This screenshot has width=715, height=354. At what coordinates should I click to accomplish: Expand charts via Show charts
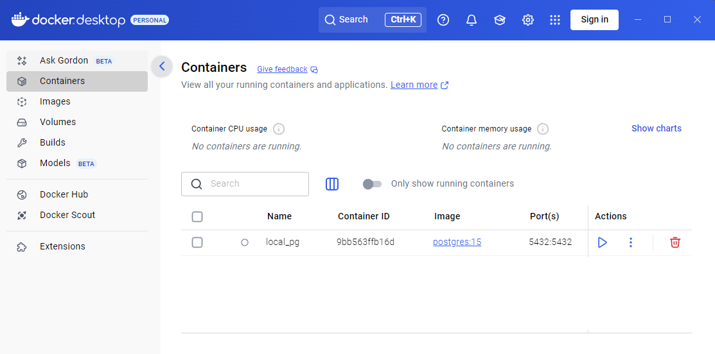point(656,128)
